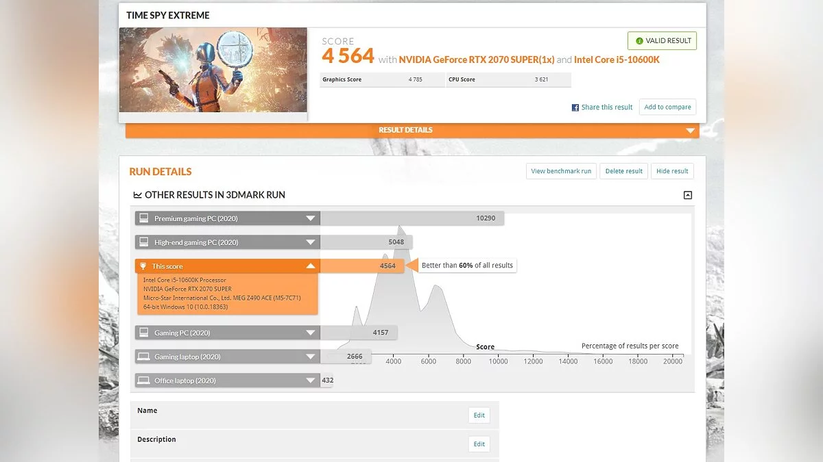Click the 5048 high-end gaming PC score bar
Viewport: 823px width, 462px height.
tap(366, 242)
